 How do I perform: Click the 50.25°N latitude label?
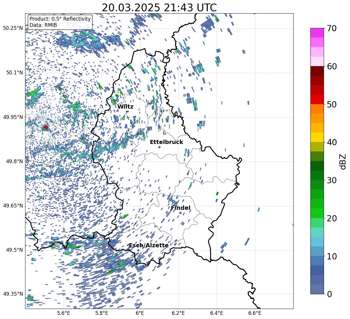(13, 28)
